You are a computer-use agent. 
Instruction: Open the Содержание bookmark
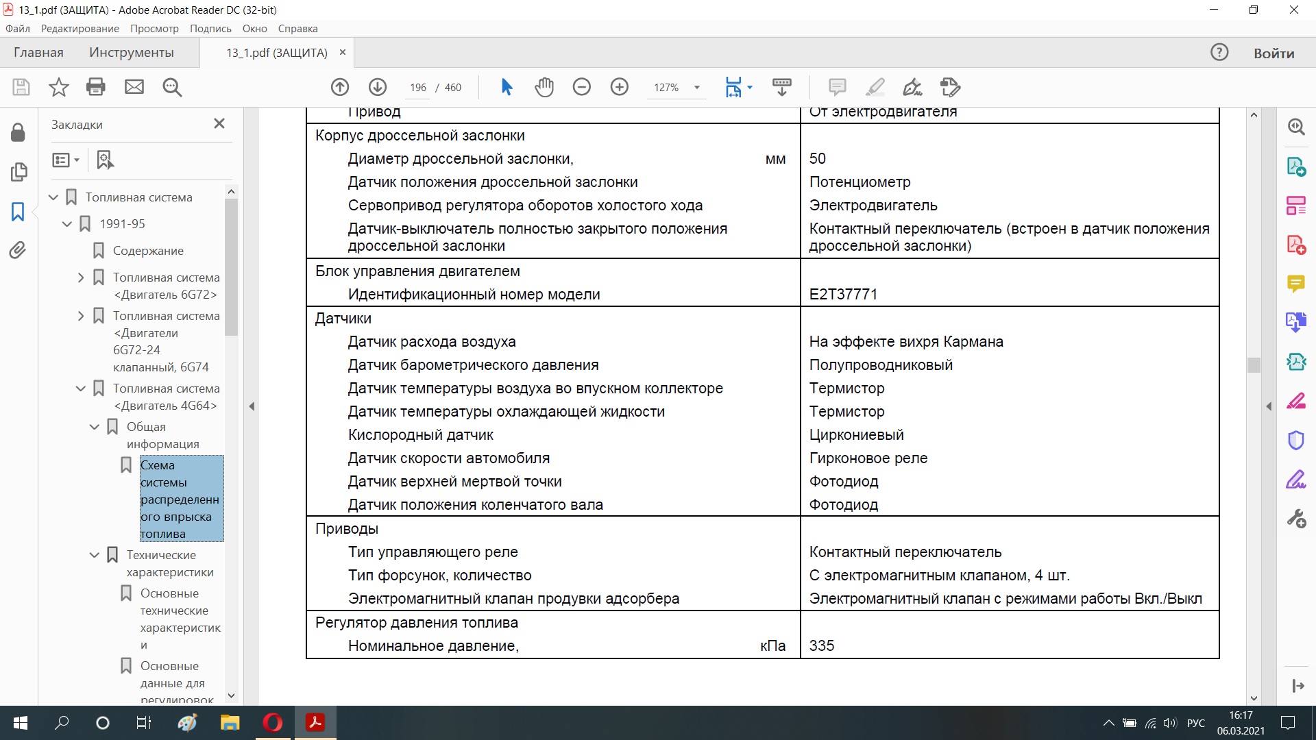(148, 251)
